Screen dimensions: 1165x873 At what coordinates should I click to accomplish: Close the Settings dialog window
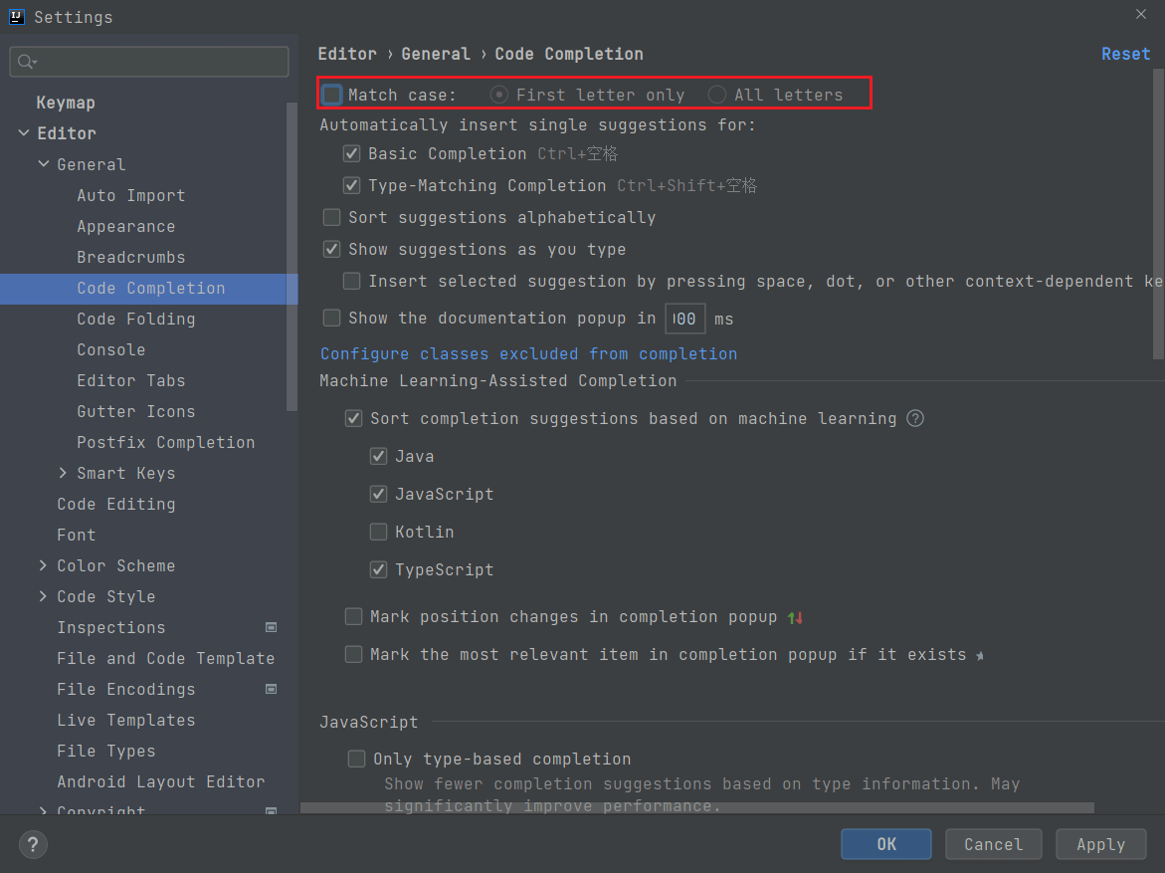(x=1141, y=14)
